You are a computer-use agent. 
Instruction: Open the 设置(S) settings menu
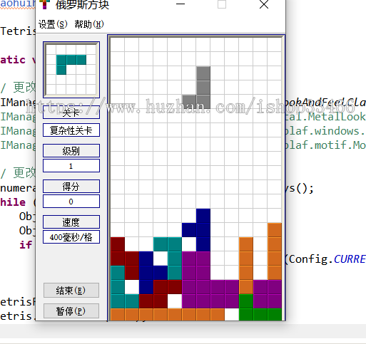53,24
